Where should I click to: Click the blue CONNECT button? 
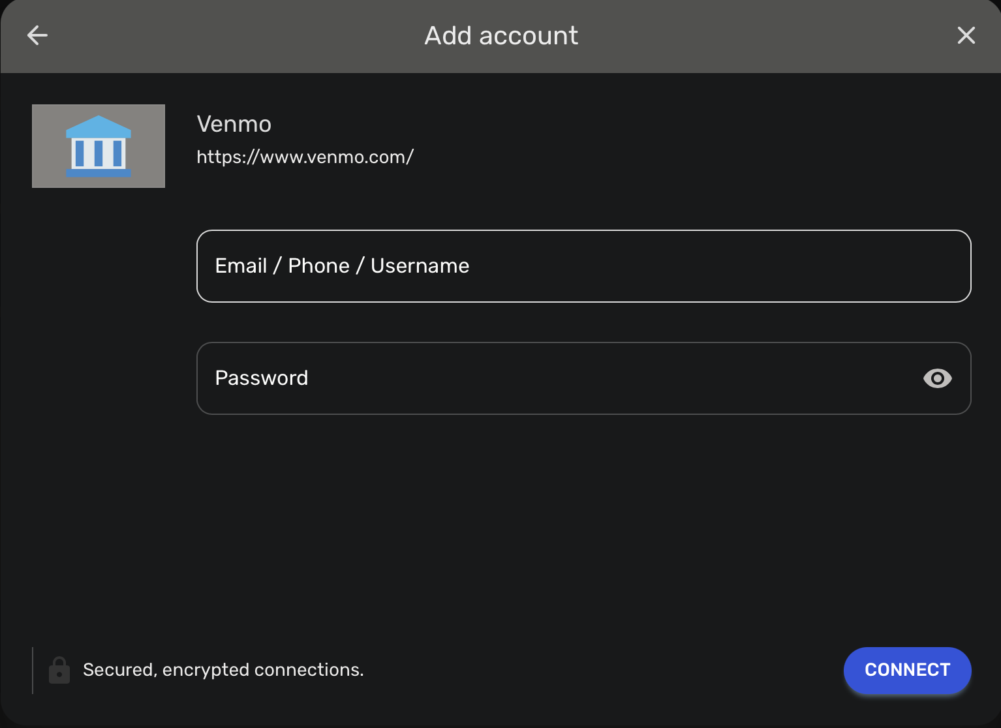[x=907, y=670]
